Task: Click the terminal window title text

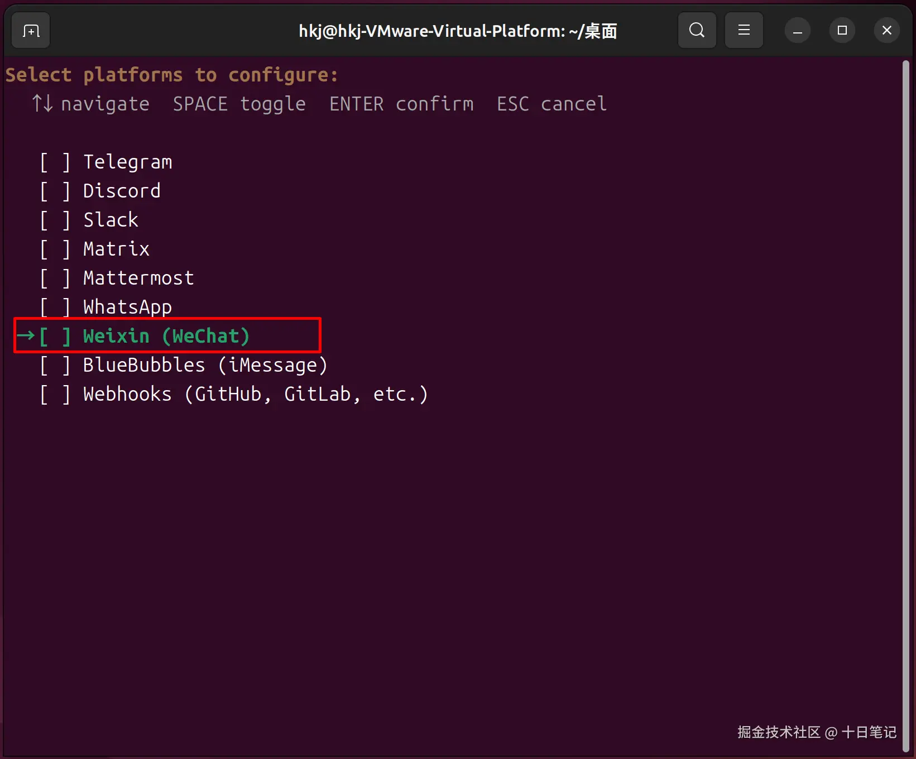Action: [458, 31]
